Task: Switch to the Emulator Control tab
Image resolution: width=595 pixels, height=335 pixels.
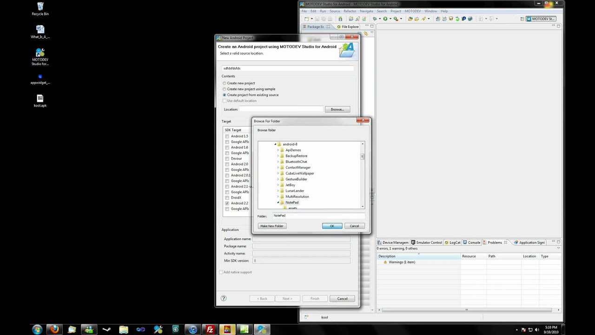Action: (x=427, y=242)
